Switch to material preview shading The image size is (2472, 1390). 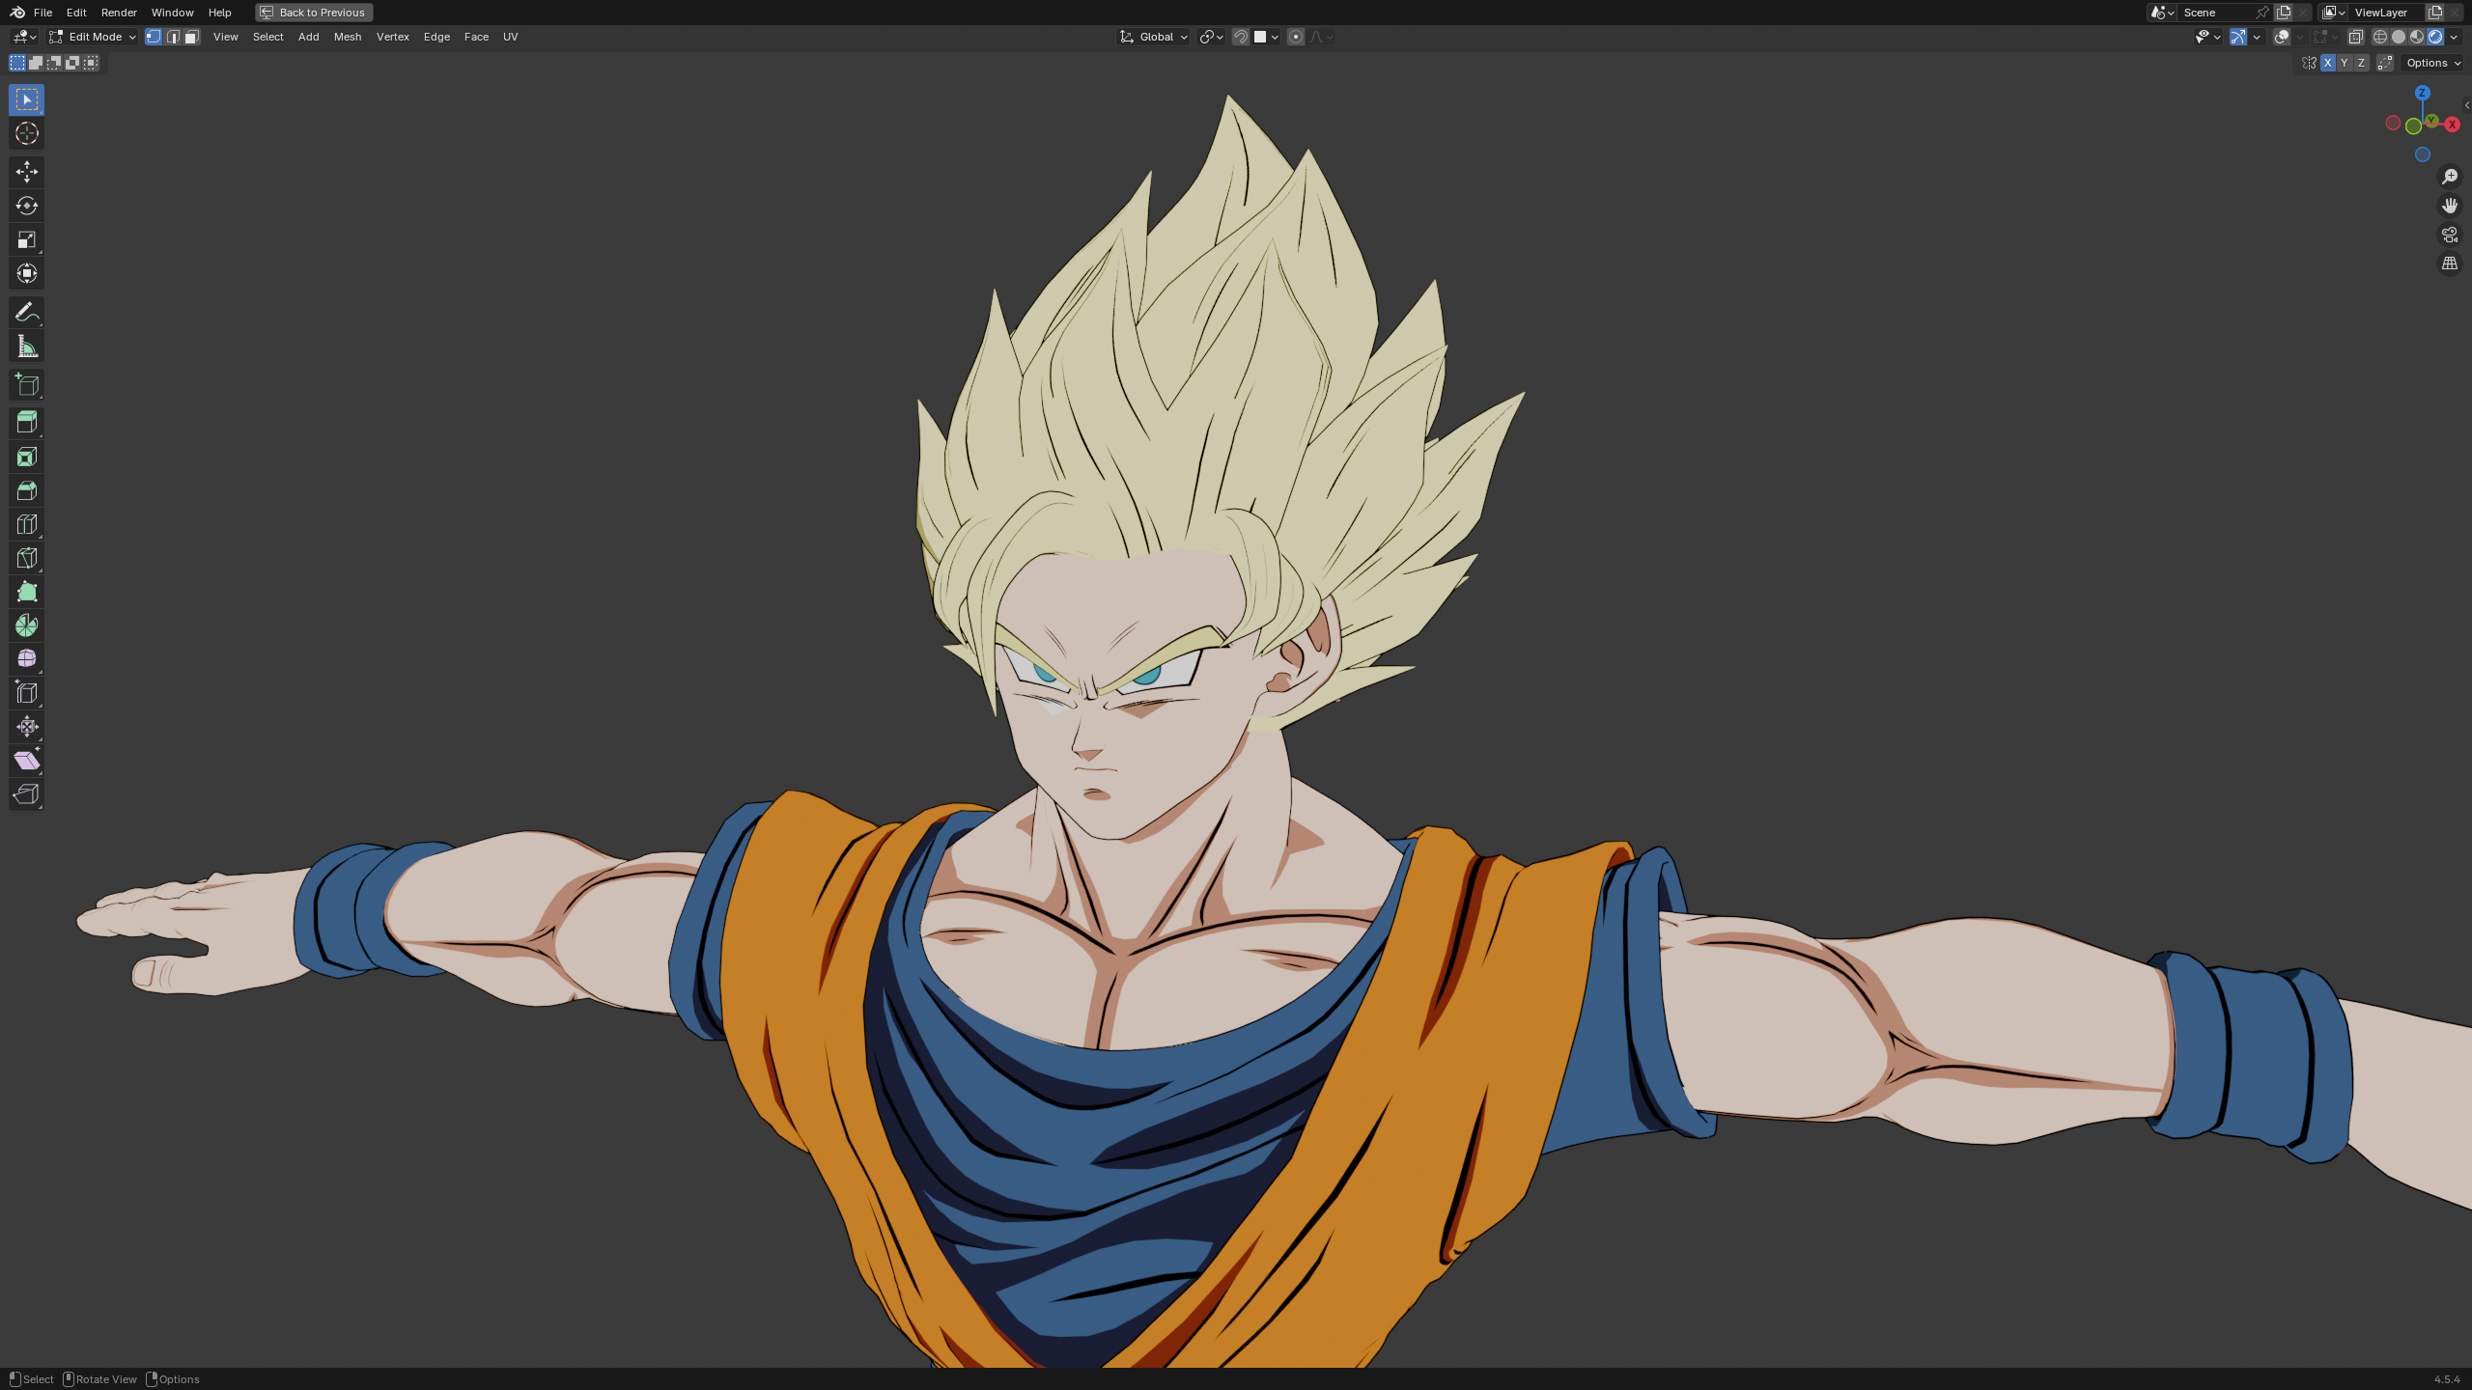pos(2417,37)
